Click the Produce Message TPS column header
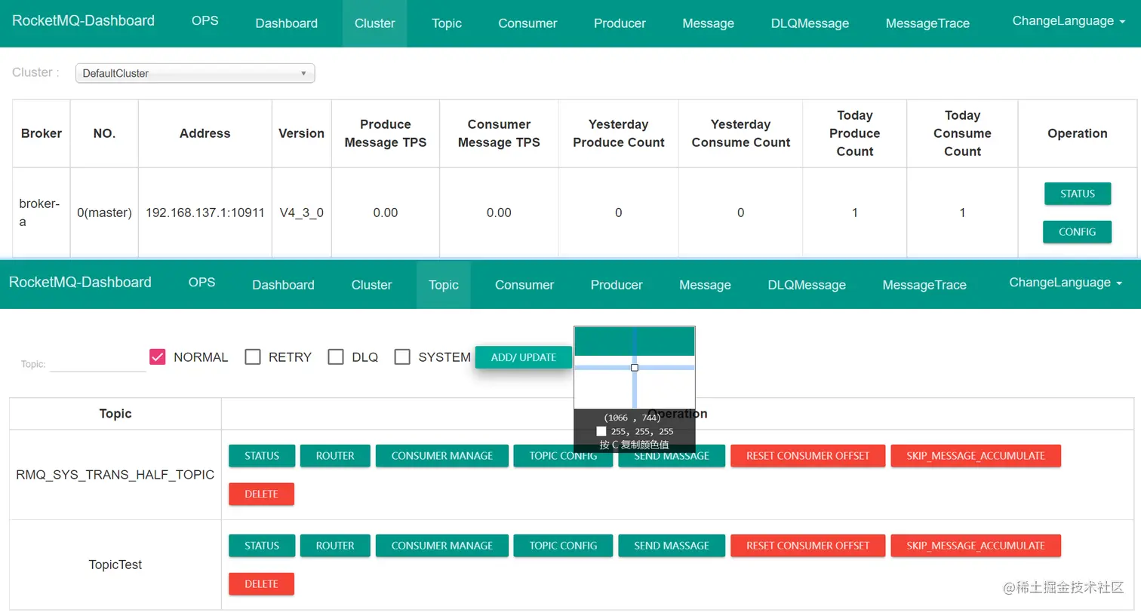 point(386,133)
